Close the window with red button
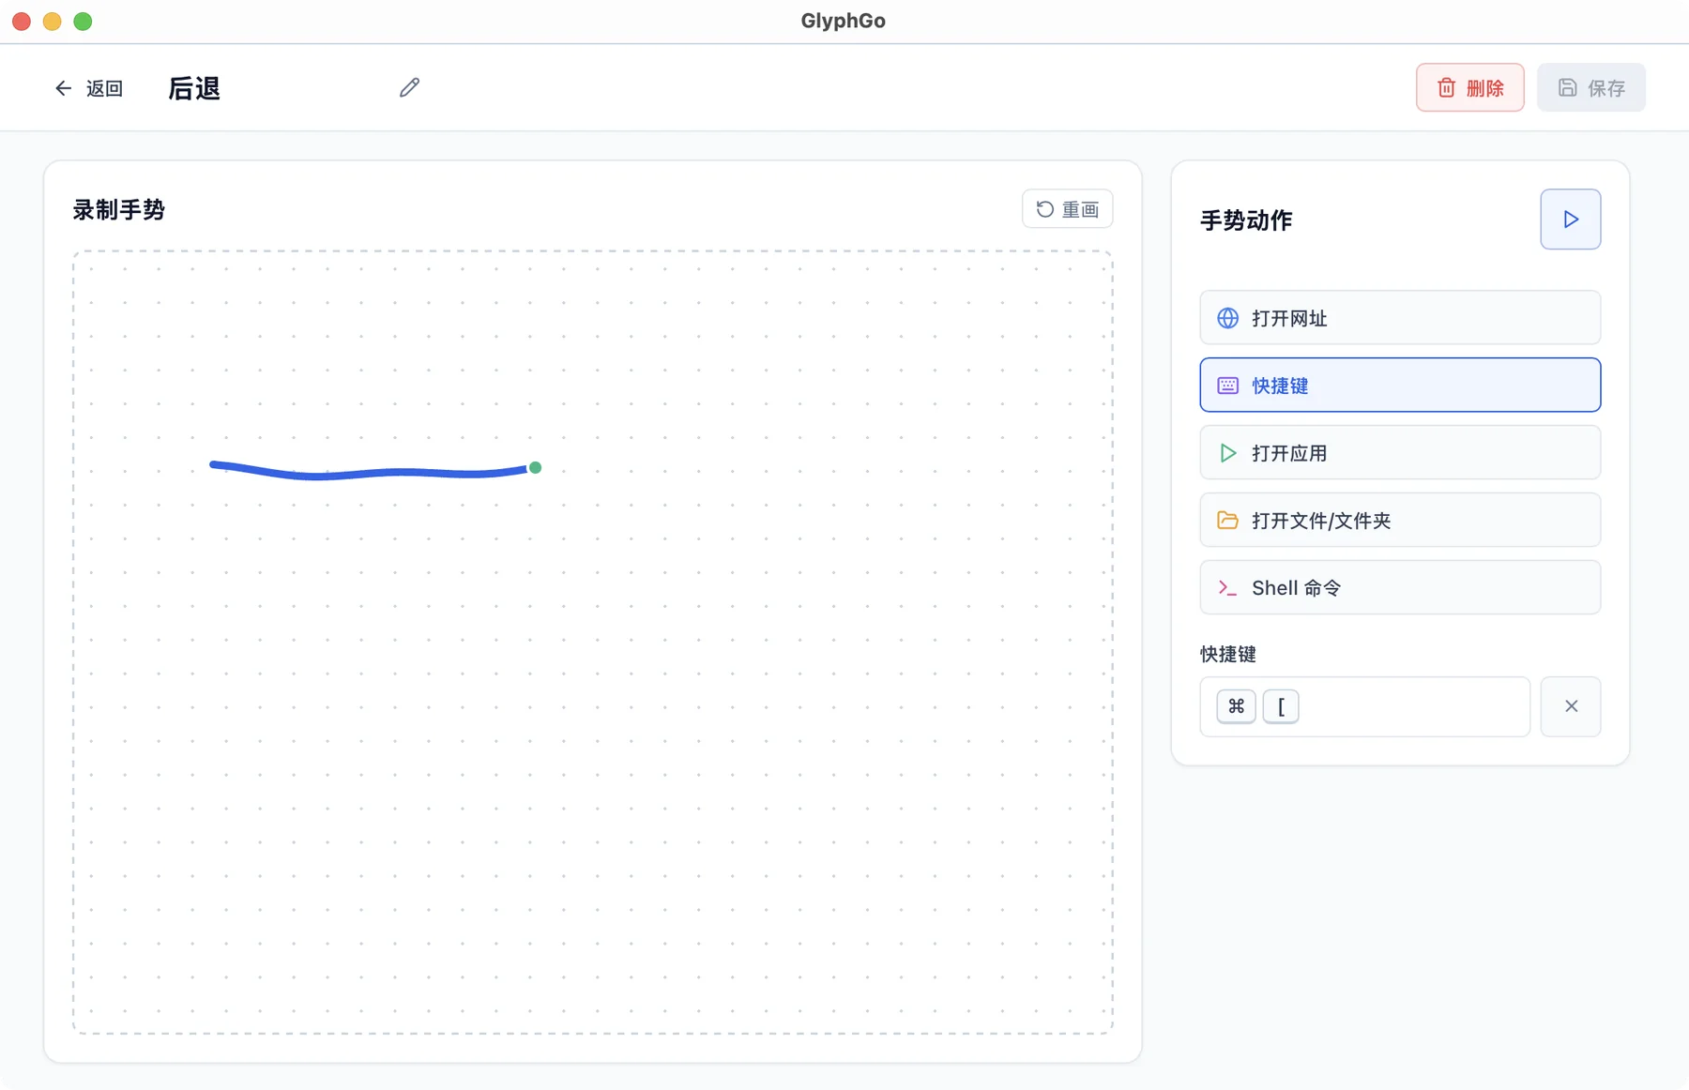1689x1090 pixels. click(x=22, y=21)
